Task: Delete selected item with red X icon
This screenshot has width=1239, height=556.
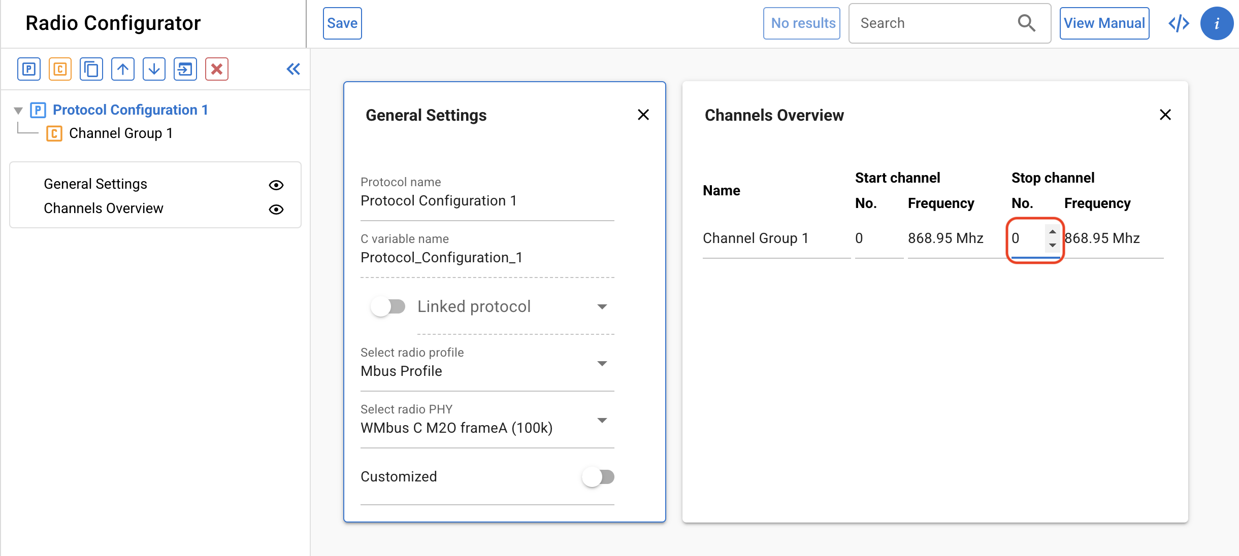Action: coord(217,69)
